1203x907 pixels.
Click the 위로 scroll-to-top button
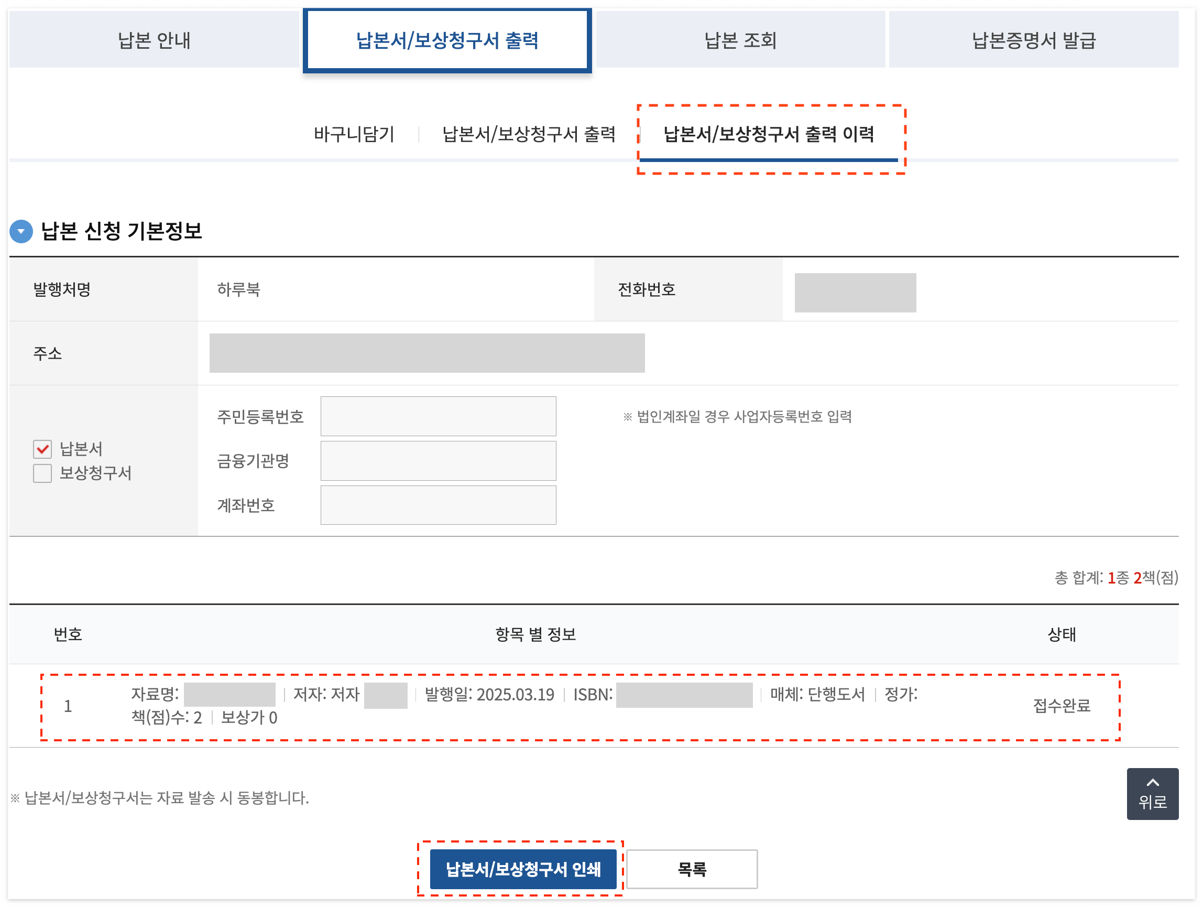point(1151,793)
